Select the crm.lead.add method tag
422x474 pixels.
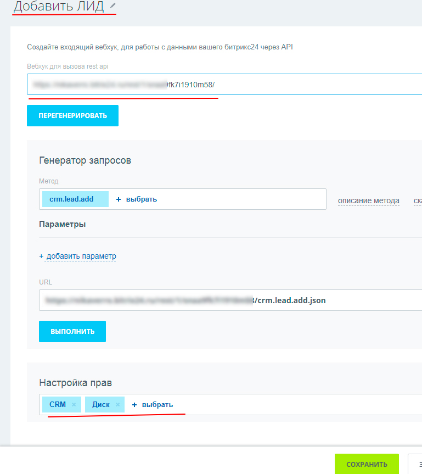tap(72, 199)
